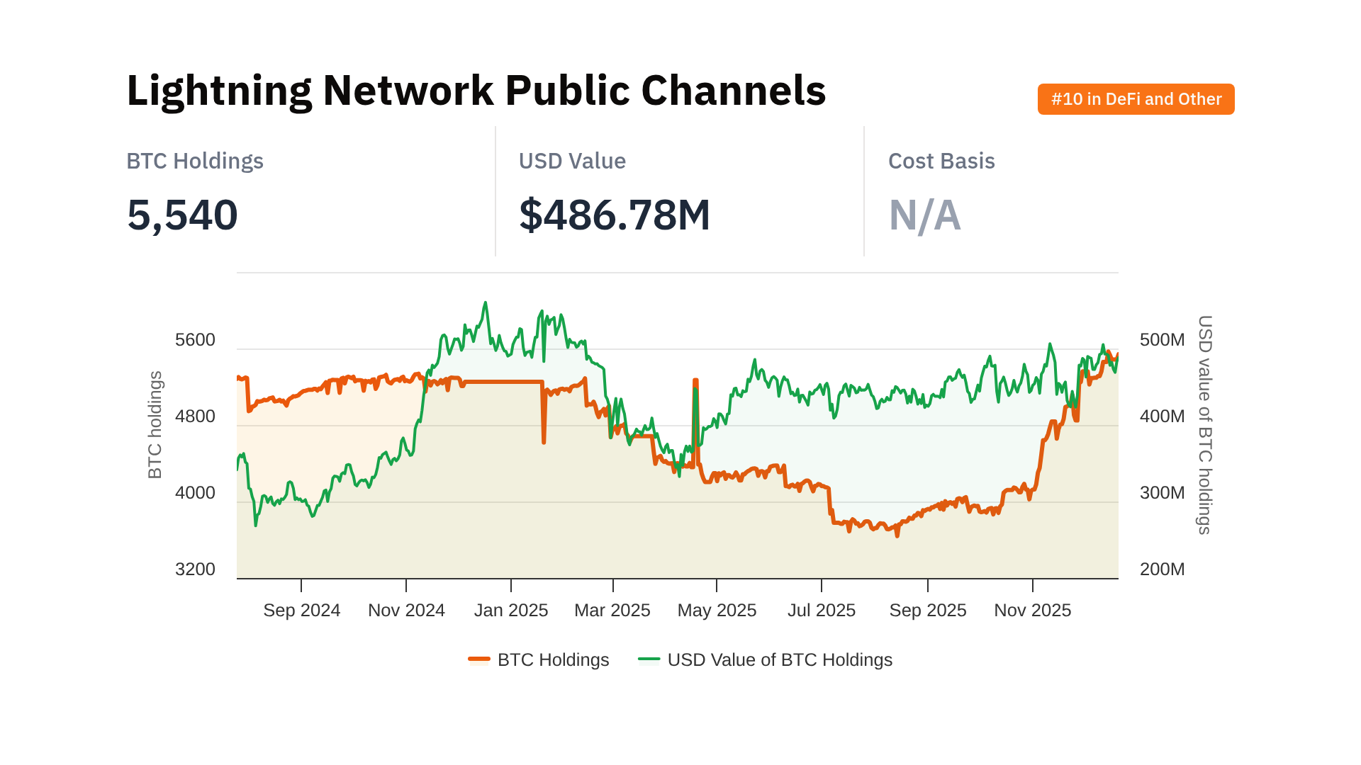Click the N/A Cost Basis value
The width and height of the screenshot is (1361, 765).
[924, 215]
